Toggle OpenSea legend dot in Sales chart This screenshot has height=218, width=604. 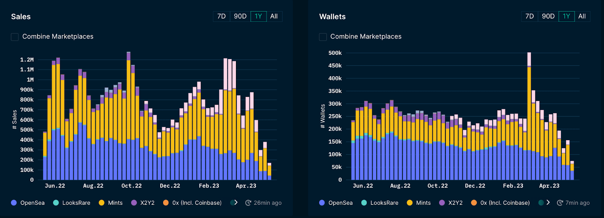pos(14,203)
